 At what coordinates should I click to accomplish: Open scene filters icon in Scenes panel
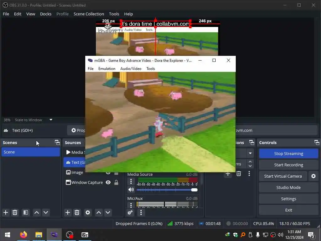[26, 212]
